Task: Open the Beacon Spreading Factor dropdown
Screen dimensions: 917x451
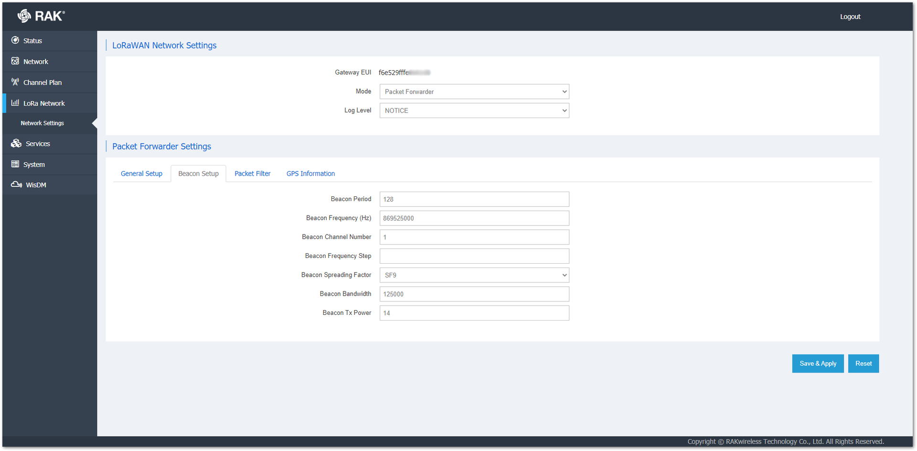Action: click(x=474, y=275)
